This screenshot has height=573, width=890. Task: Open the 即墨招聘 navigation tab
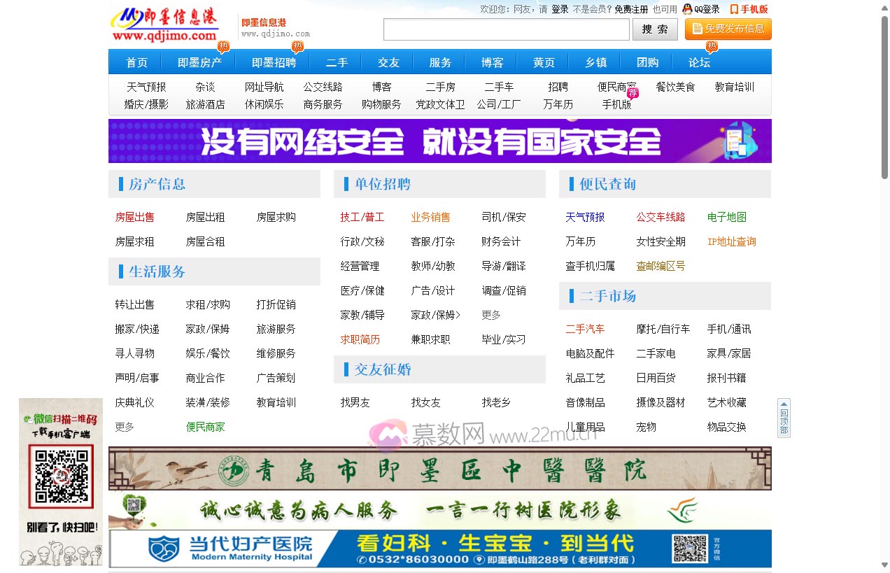(273, 62)
